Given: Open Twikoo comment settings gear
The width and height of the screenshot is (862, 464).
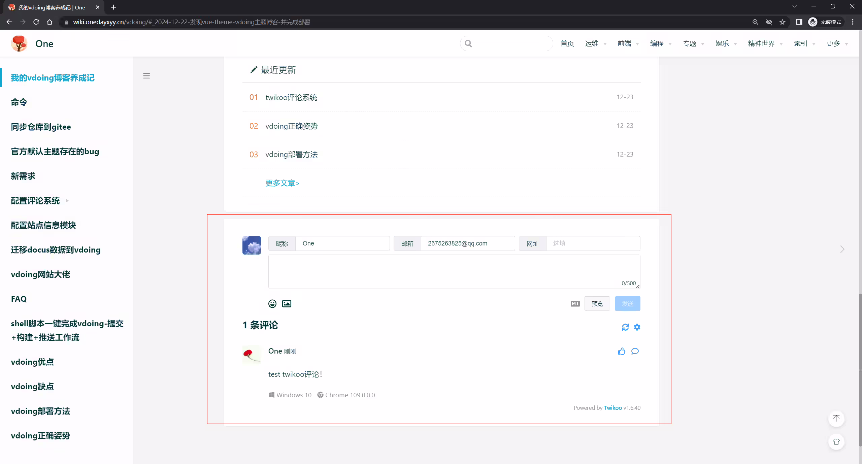Looking at the screenshot, I should pos(637,327).
